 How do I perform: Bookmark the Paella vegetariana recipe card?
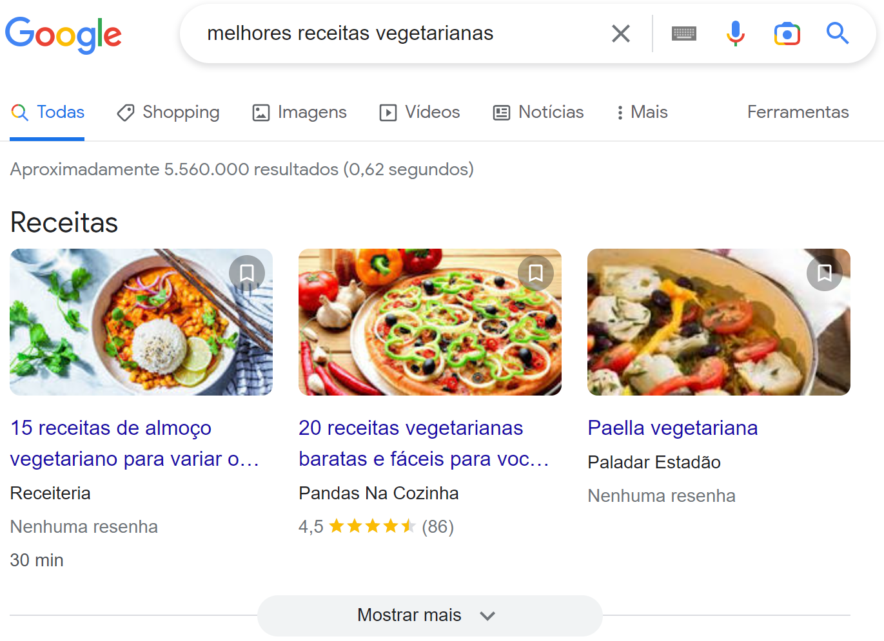point(824,273)
